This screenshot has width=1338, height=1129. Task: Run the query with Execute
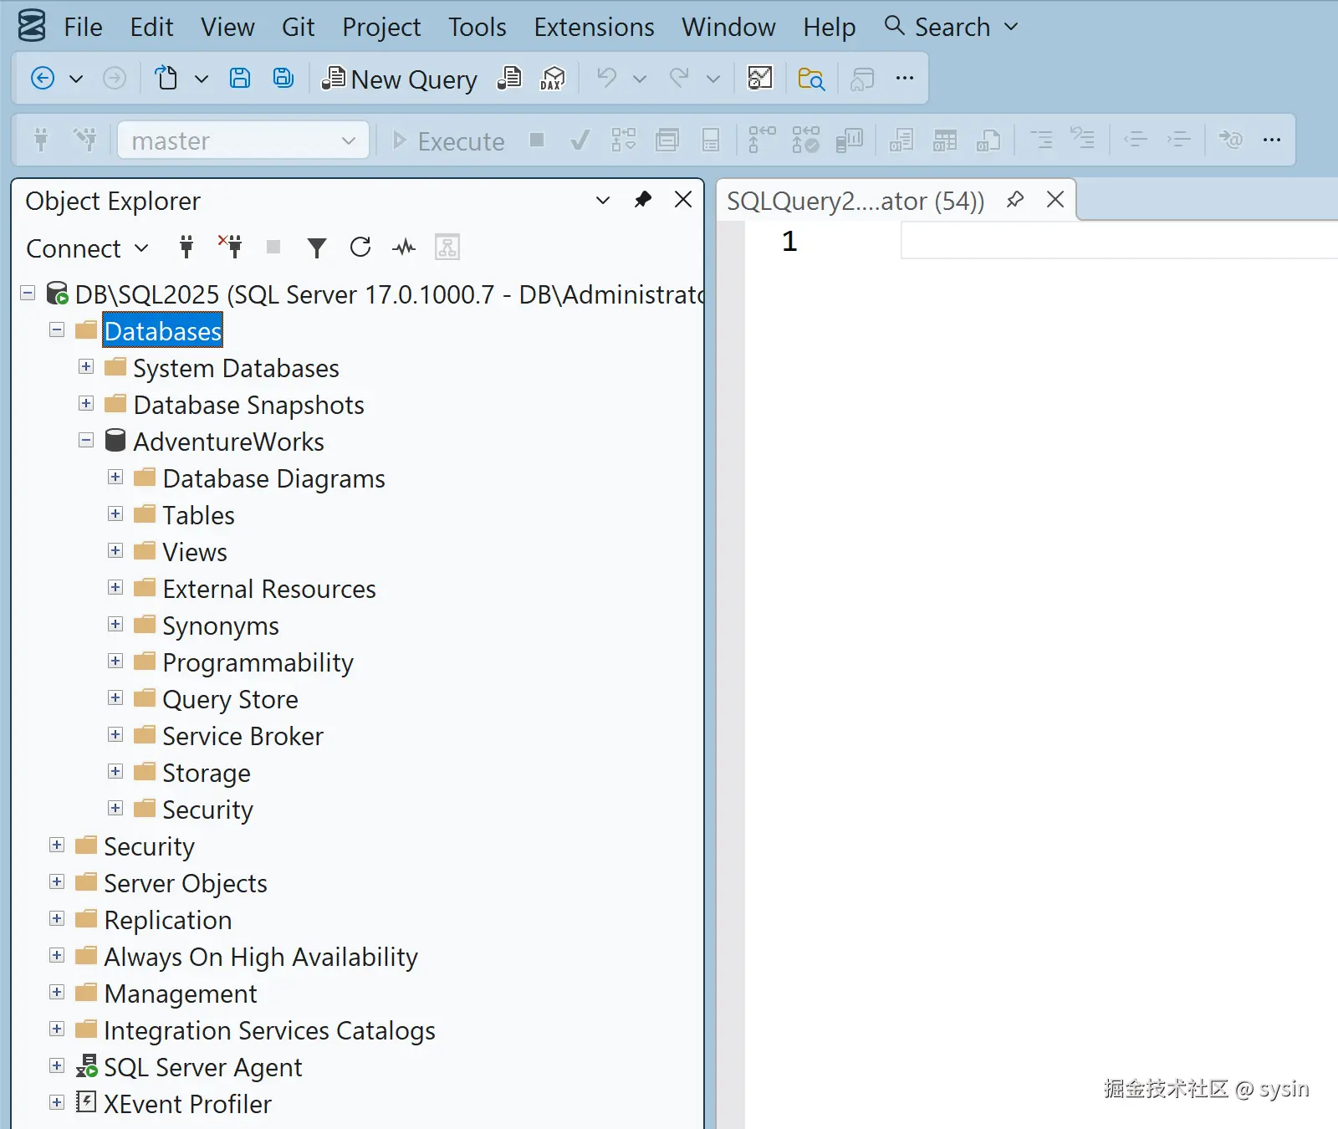(x=449, y=140)
